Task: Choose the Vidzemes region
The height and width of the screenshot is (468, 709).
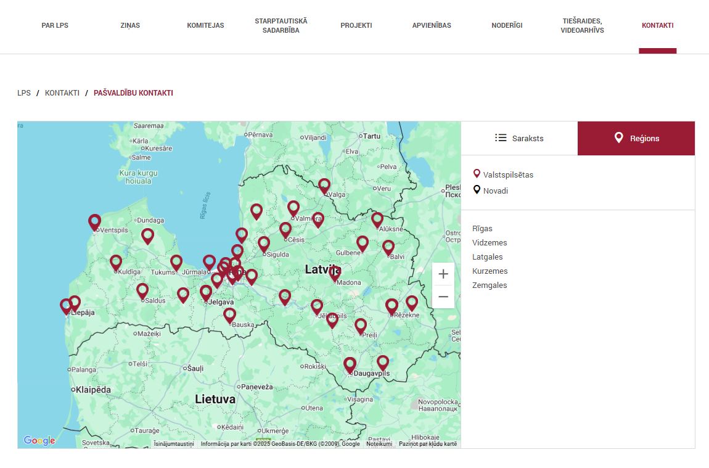Action: tap(490, 243)
